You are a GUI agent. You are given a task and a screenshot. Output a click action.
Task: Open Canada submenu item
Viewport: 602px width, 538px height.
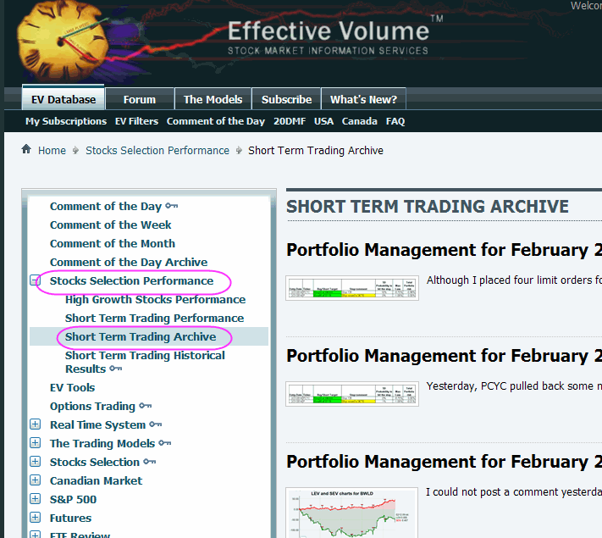pyautogui.click(x=359, y=121)
